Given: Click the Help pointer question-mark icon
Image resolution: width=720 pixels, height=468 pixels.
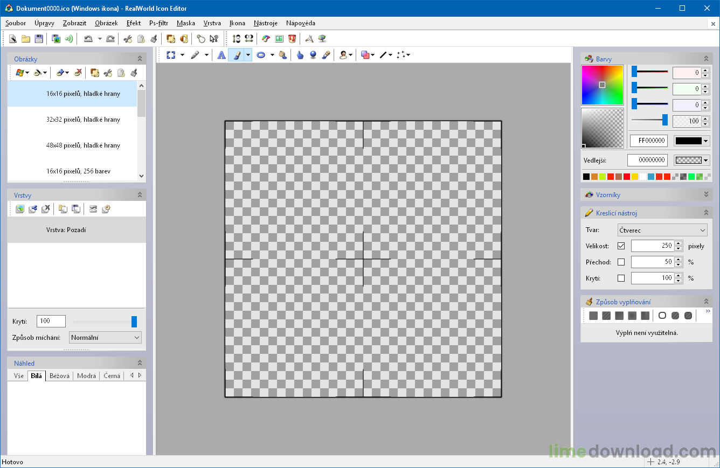Looking at the screenshot, I should [x=214, y=39].
